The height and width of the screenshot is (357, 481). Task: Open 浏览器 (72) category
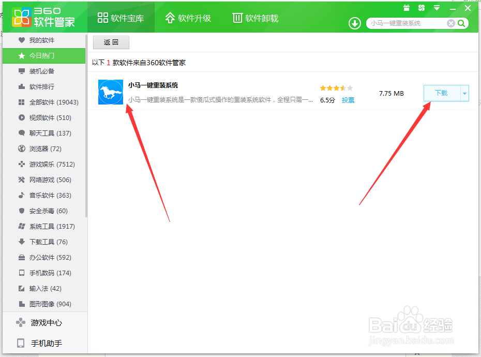click(x=44, y=148)
